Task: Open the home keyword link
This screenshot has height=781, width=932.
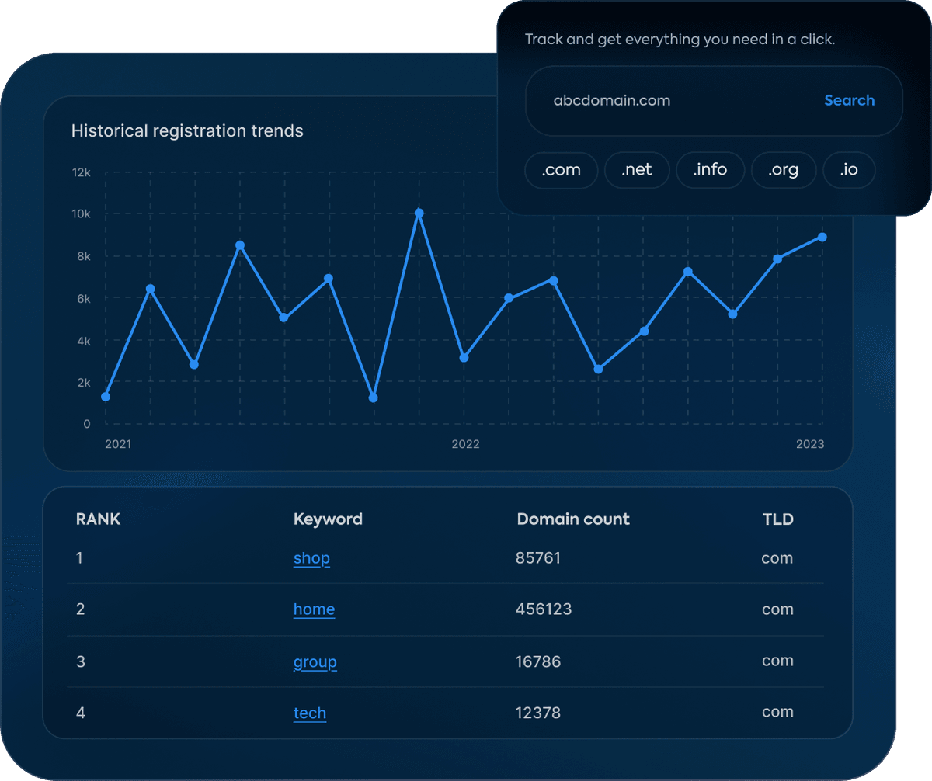Action: (x=314, y=609)
